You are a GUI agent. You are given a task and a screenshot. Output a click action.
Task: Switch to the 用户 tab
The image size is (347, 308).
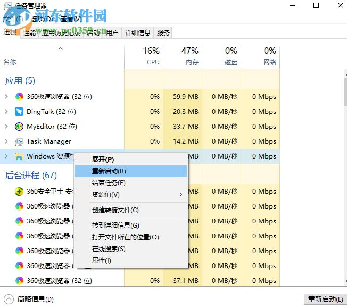pos(112,33)
